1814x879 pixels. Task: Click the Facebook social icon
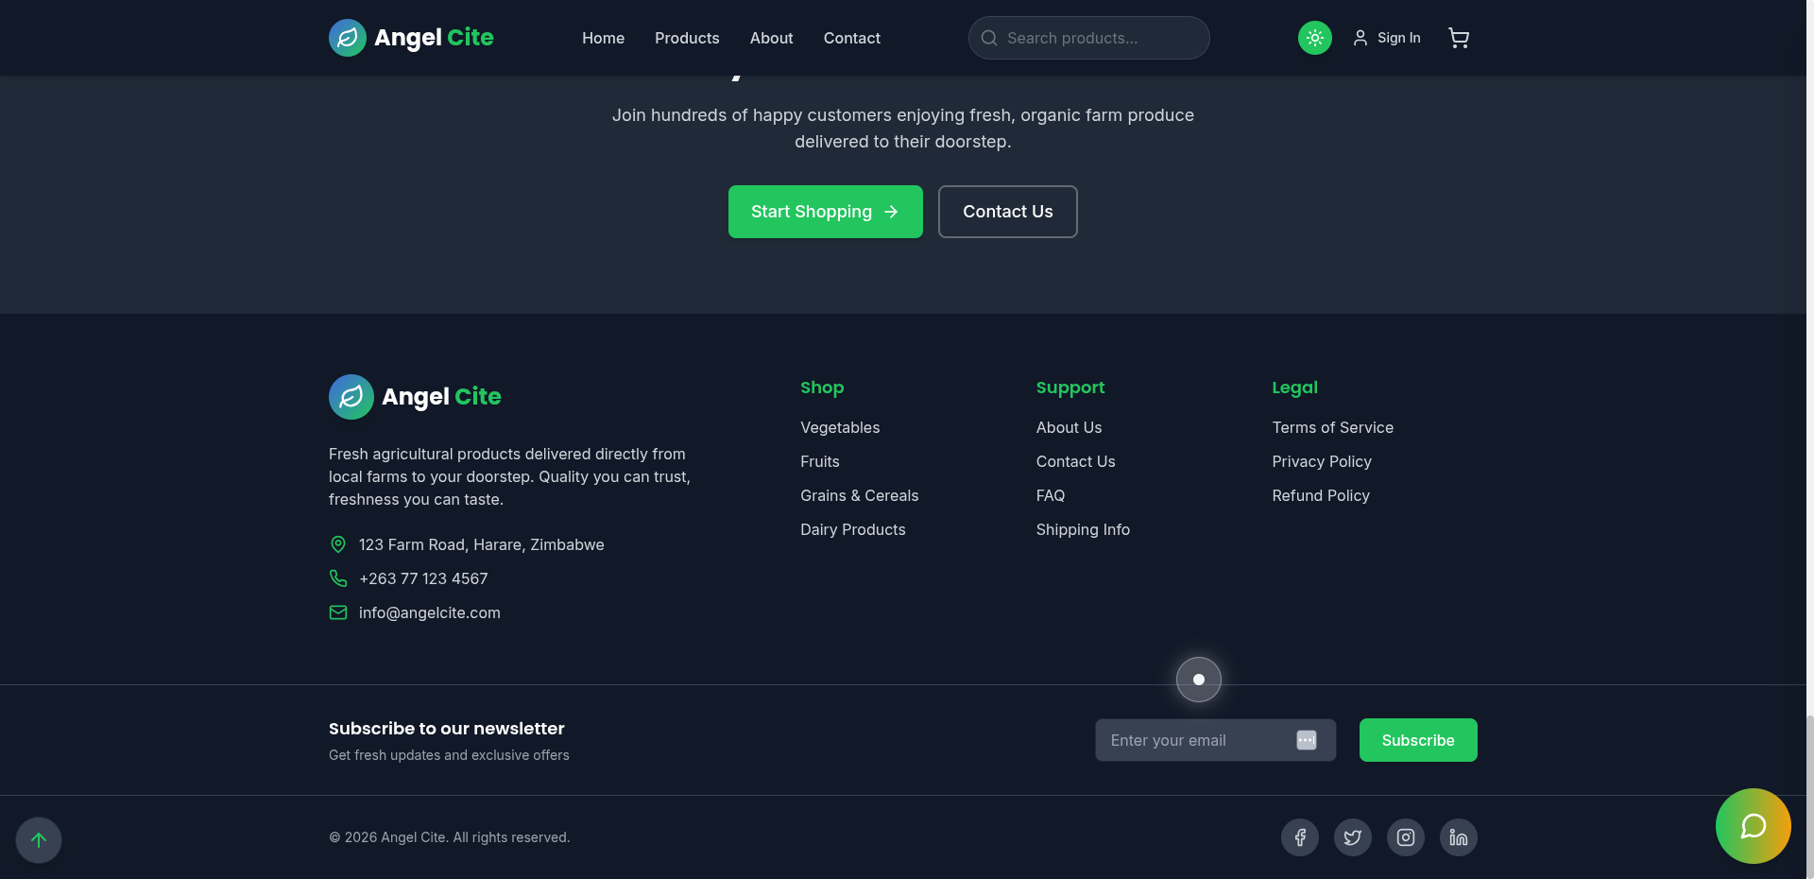coord(1299,837)
